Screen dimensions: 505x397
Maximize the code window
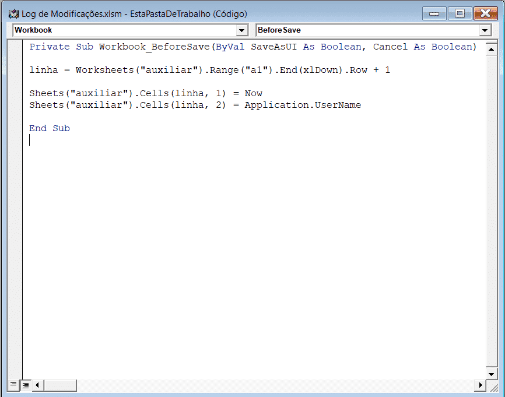(460, 13)
